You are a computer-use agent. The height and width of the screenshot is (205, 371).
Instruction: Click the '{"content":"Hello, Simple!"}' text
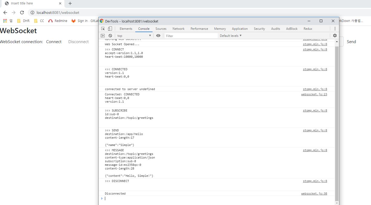pos(129,176)
